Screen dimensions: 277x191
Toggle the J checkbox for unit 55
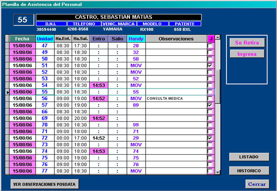(x=210, y=92)
